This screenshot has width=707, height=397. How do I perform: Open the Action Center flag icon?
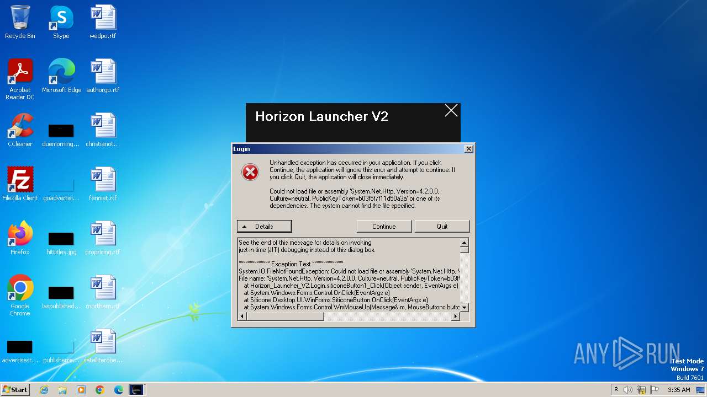click(655, 390)
